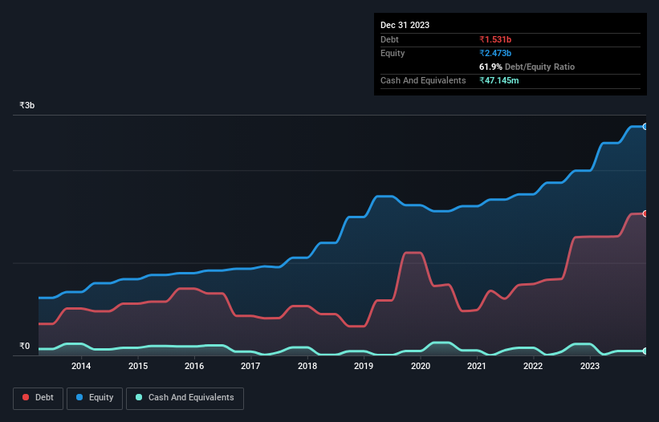
Task: Select the blue Equity endpoint marker
Action: point(645,127)
